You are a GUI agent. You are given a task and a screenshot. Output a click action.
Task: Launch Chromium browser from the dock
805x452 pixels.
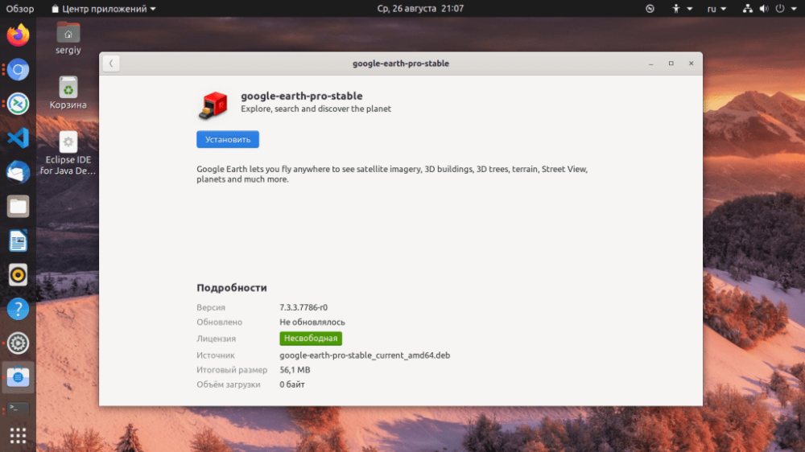pos(18,70)
